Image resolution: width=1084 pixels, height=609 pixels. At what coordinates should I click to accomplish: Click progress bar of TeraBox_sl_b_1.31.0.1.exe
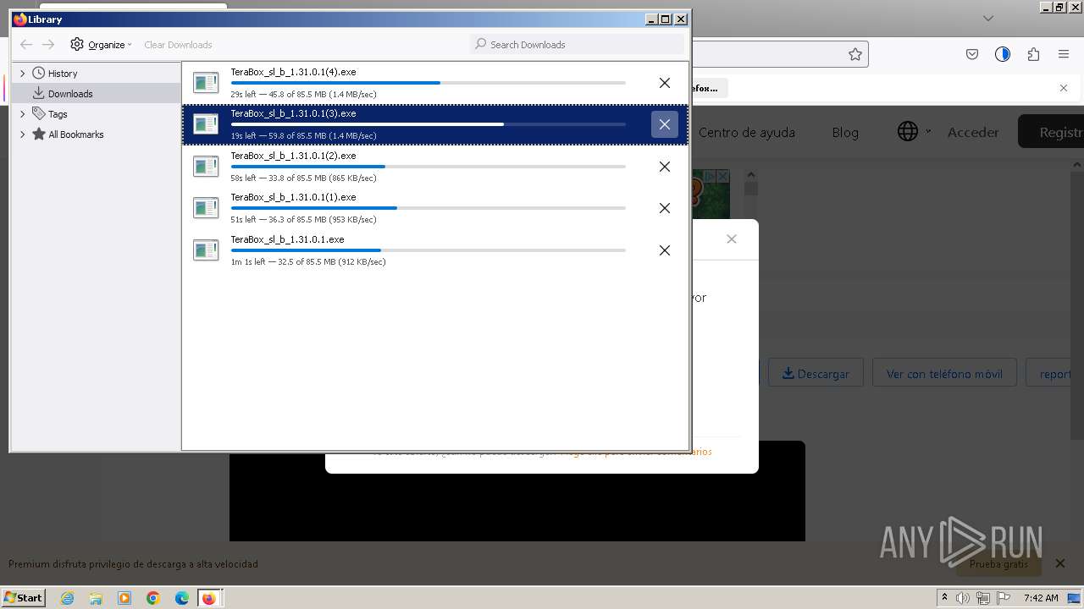[428, 250]
